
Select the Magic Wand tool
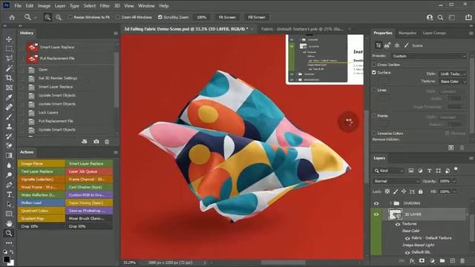9,68
